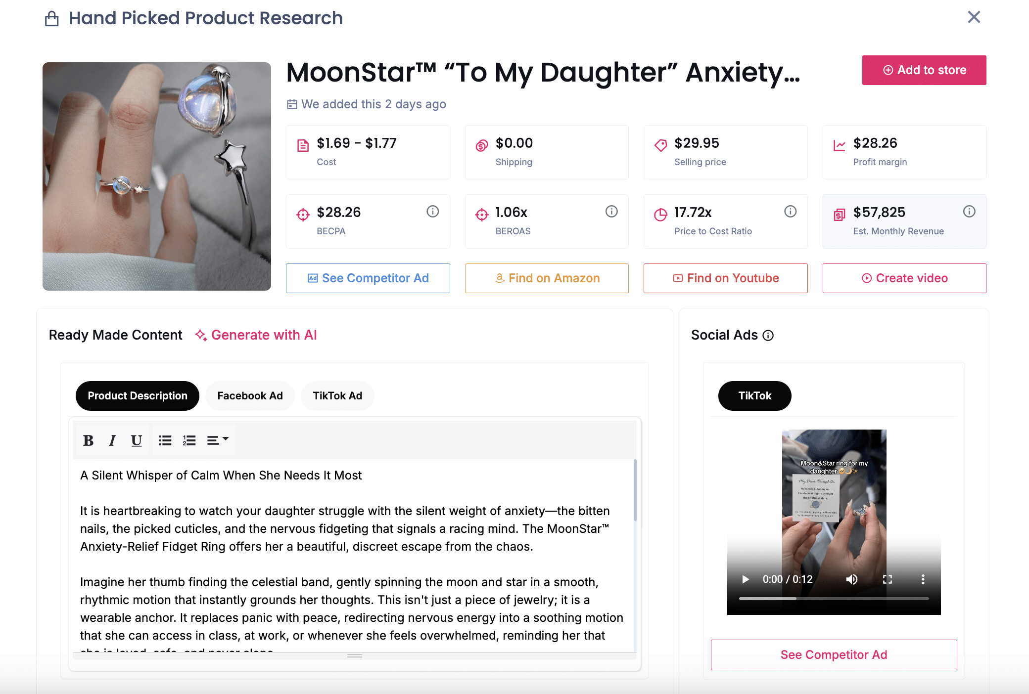This screenshot has height=694, width=1029.
Task: Toggle underline formatting in the editor
Action: pyautogui.click(x=137, y=440)
